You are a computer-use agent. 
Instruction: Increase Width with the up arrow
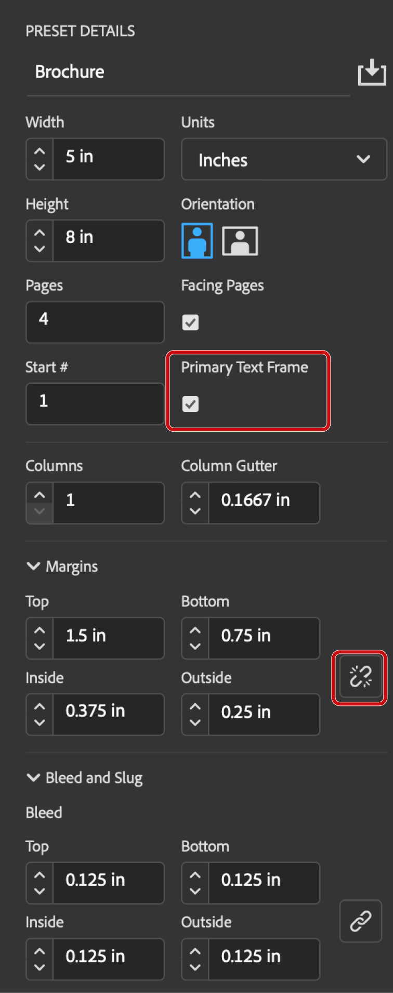tap(40, 151)
